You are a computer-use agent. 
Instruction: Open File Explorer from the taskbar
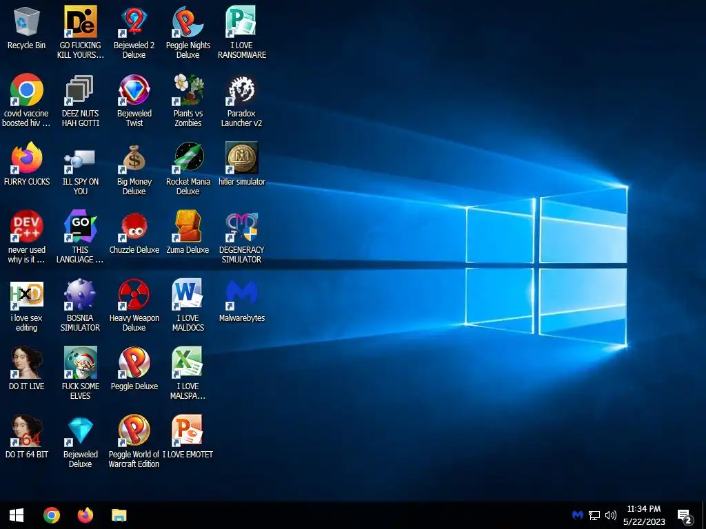point(119,515)
